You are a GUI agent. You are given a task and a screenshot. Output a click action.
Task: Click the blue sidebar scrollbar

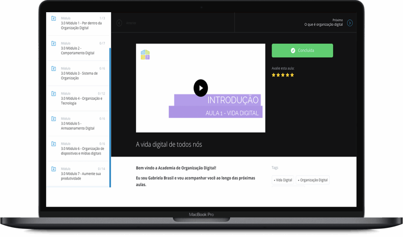pos(110,118)
